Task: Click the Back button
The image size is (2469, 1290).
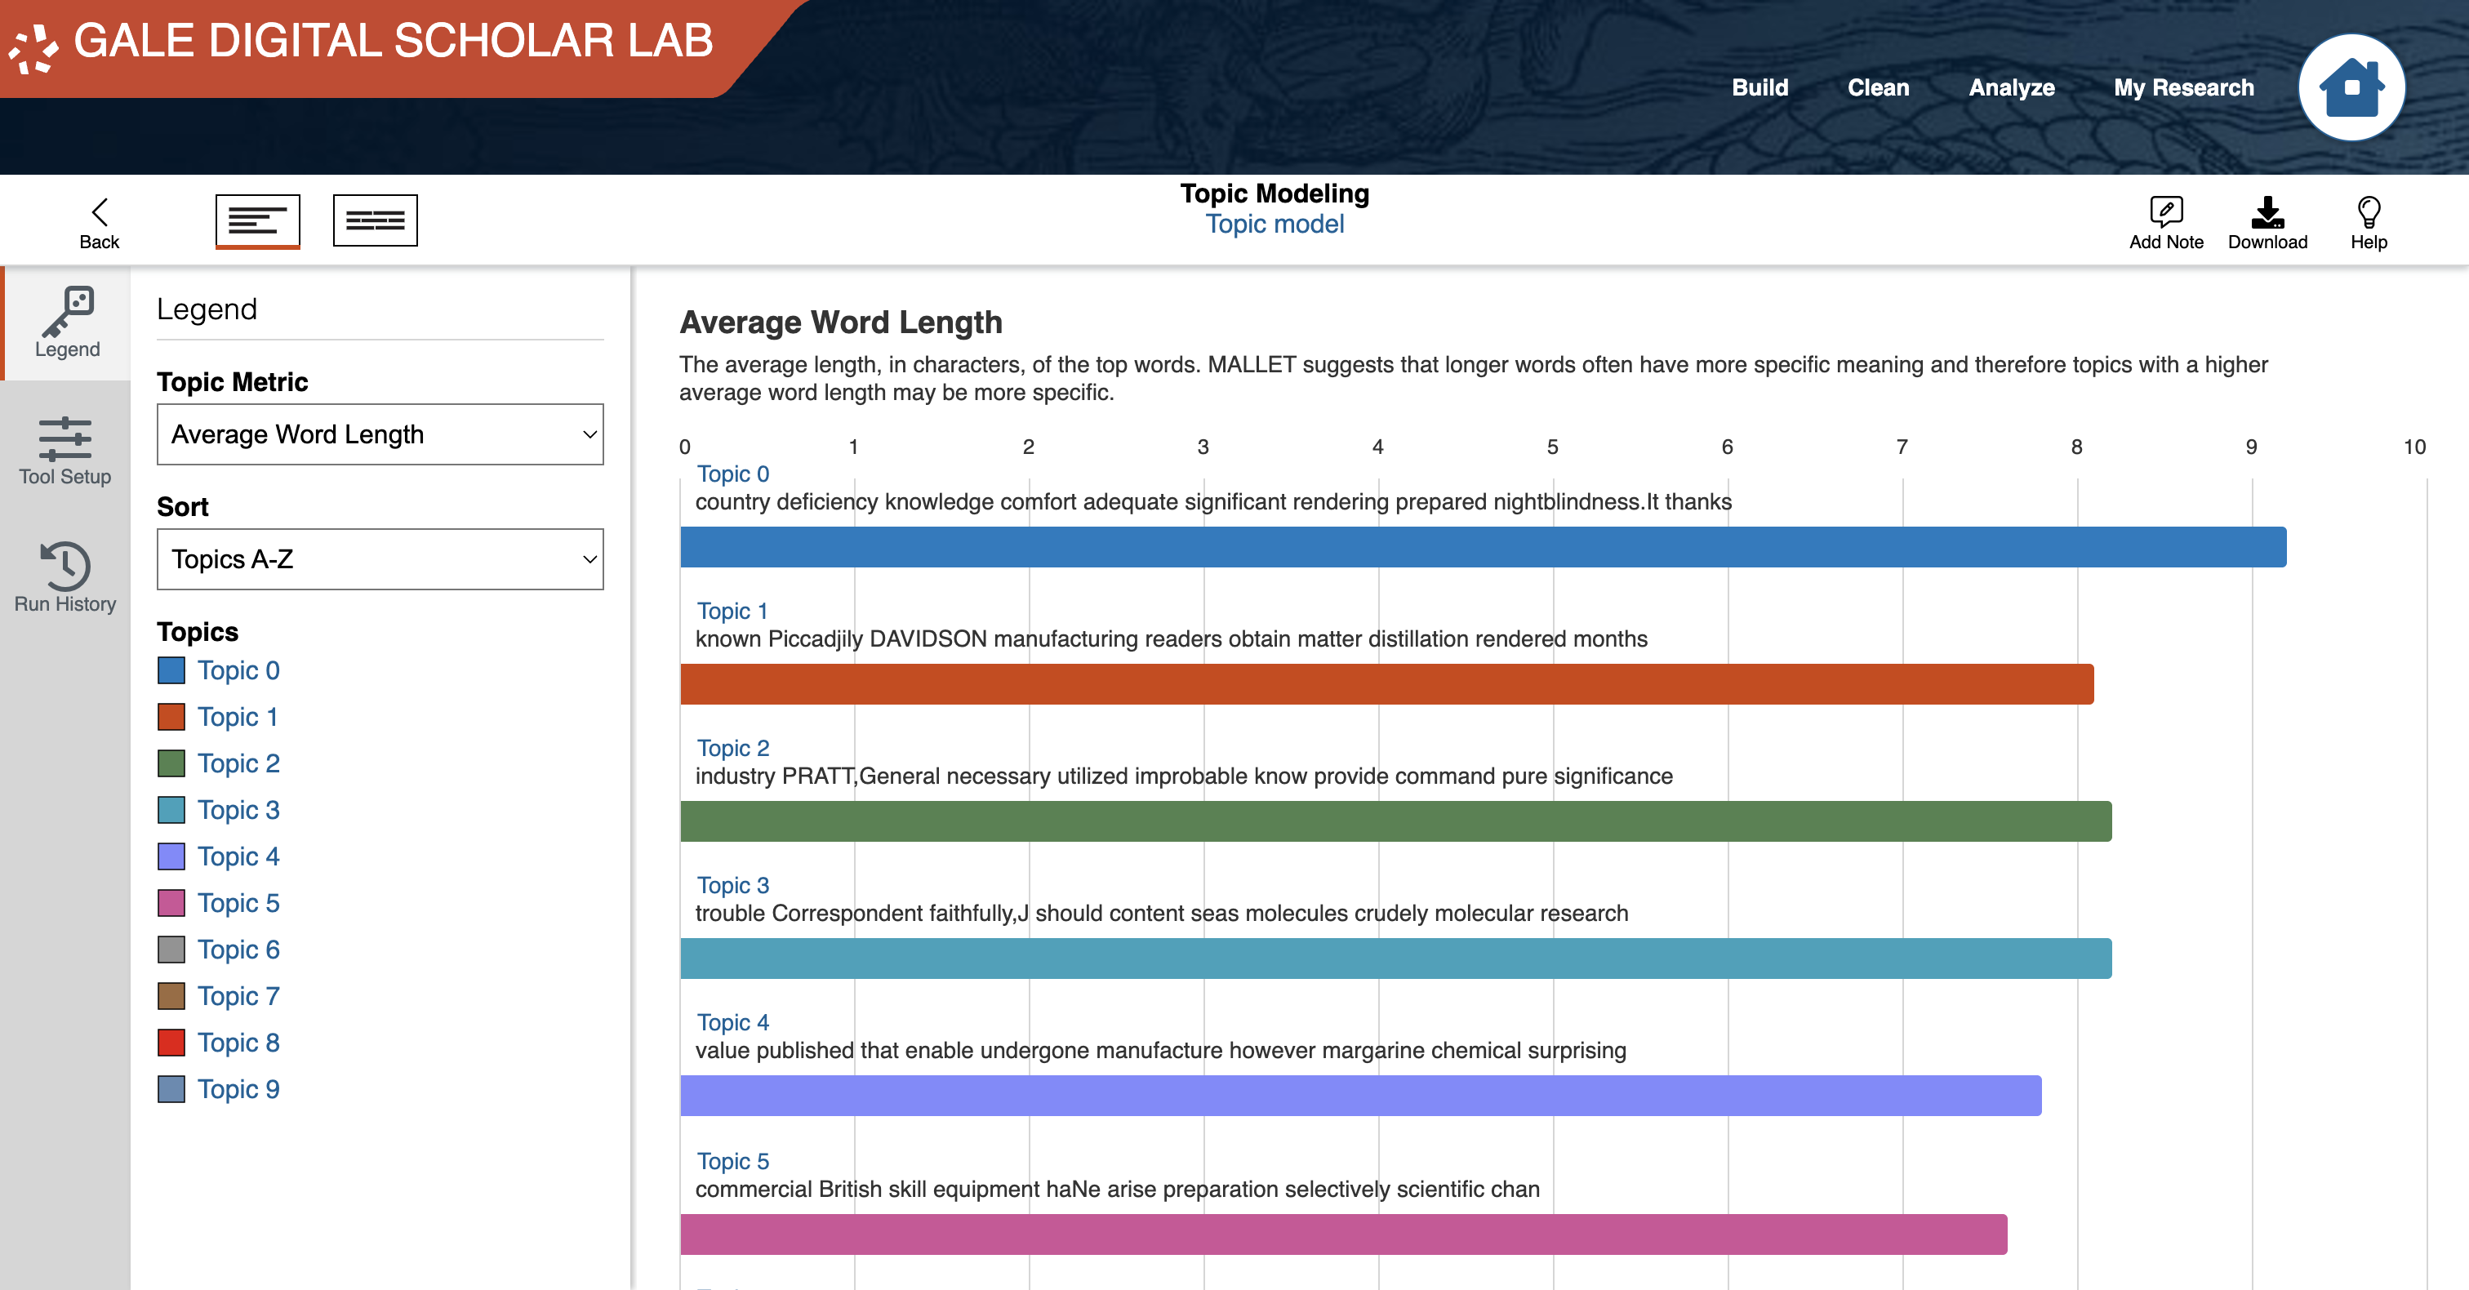Action: coord(99,220)
